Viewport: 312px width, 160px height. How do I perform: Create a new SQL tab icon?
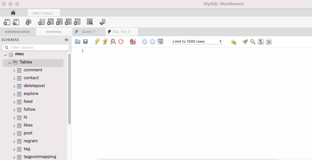7,22
